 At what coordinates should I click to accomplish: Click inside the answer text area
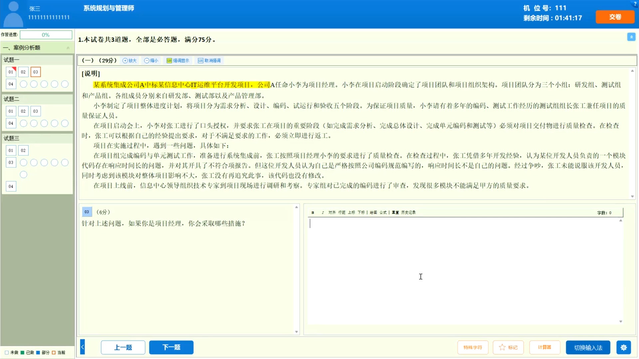point(465,271)
